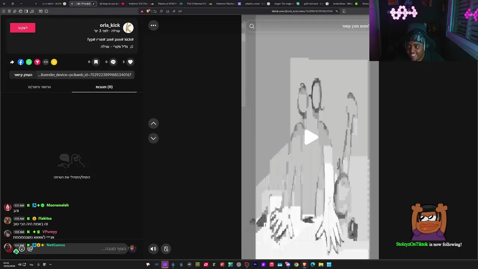478x269 pixels.
Task: Click the original sound link צליל מקורי
Action: 117,47
